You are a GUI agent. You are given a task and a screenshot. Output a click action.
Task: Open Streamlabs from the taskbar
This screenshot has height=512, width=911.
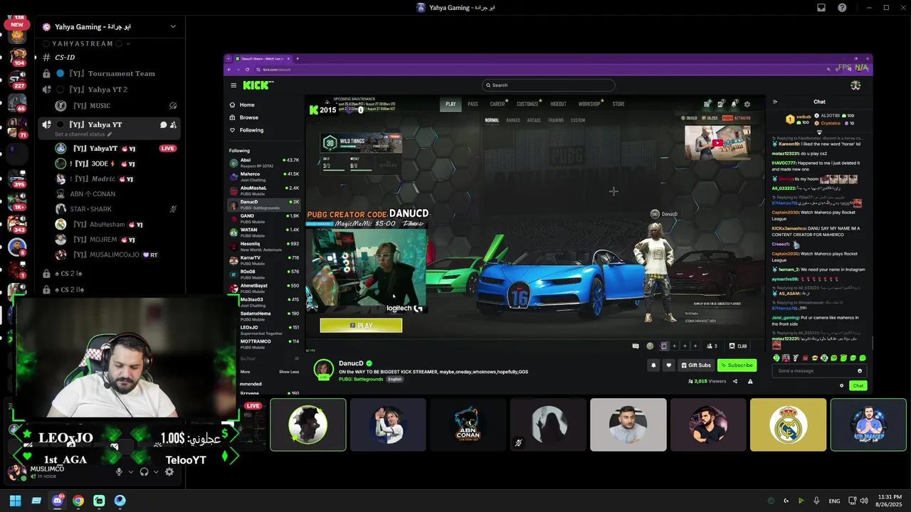(x=99, y=501)
